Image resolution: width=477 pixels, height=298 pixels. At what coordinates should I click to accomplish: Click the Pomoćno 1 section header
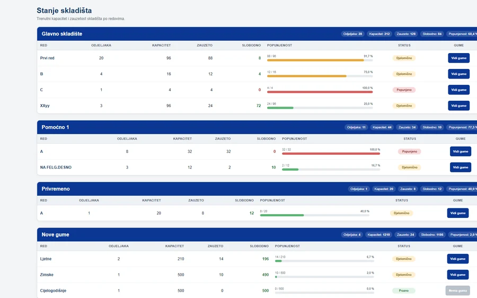[x=55, y=127]
